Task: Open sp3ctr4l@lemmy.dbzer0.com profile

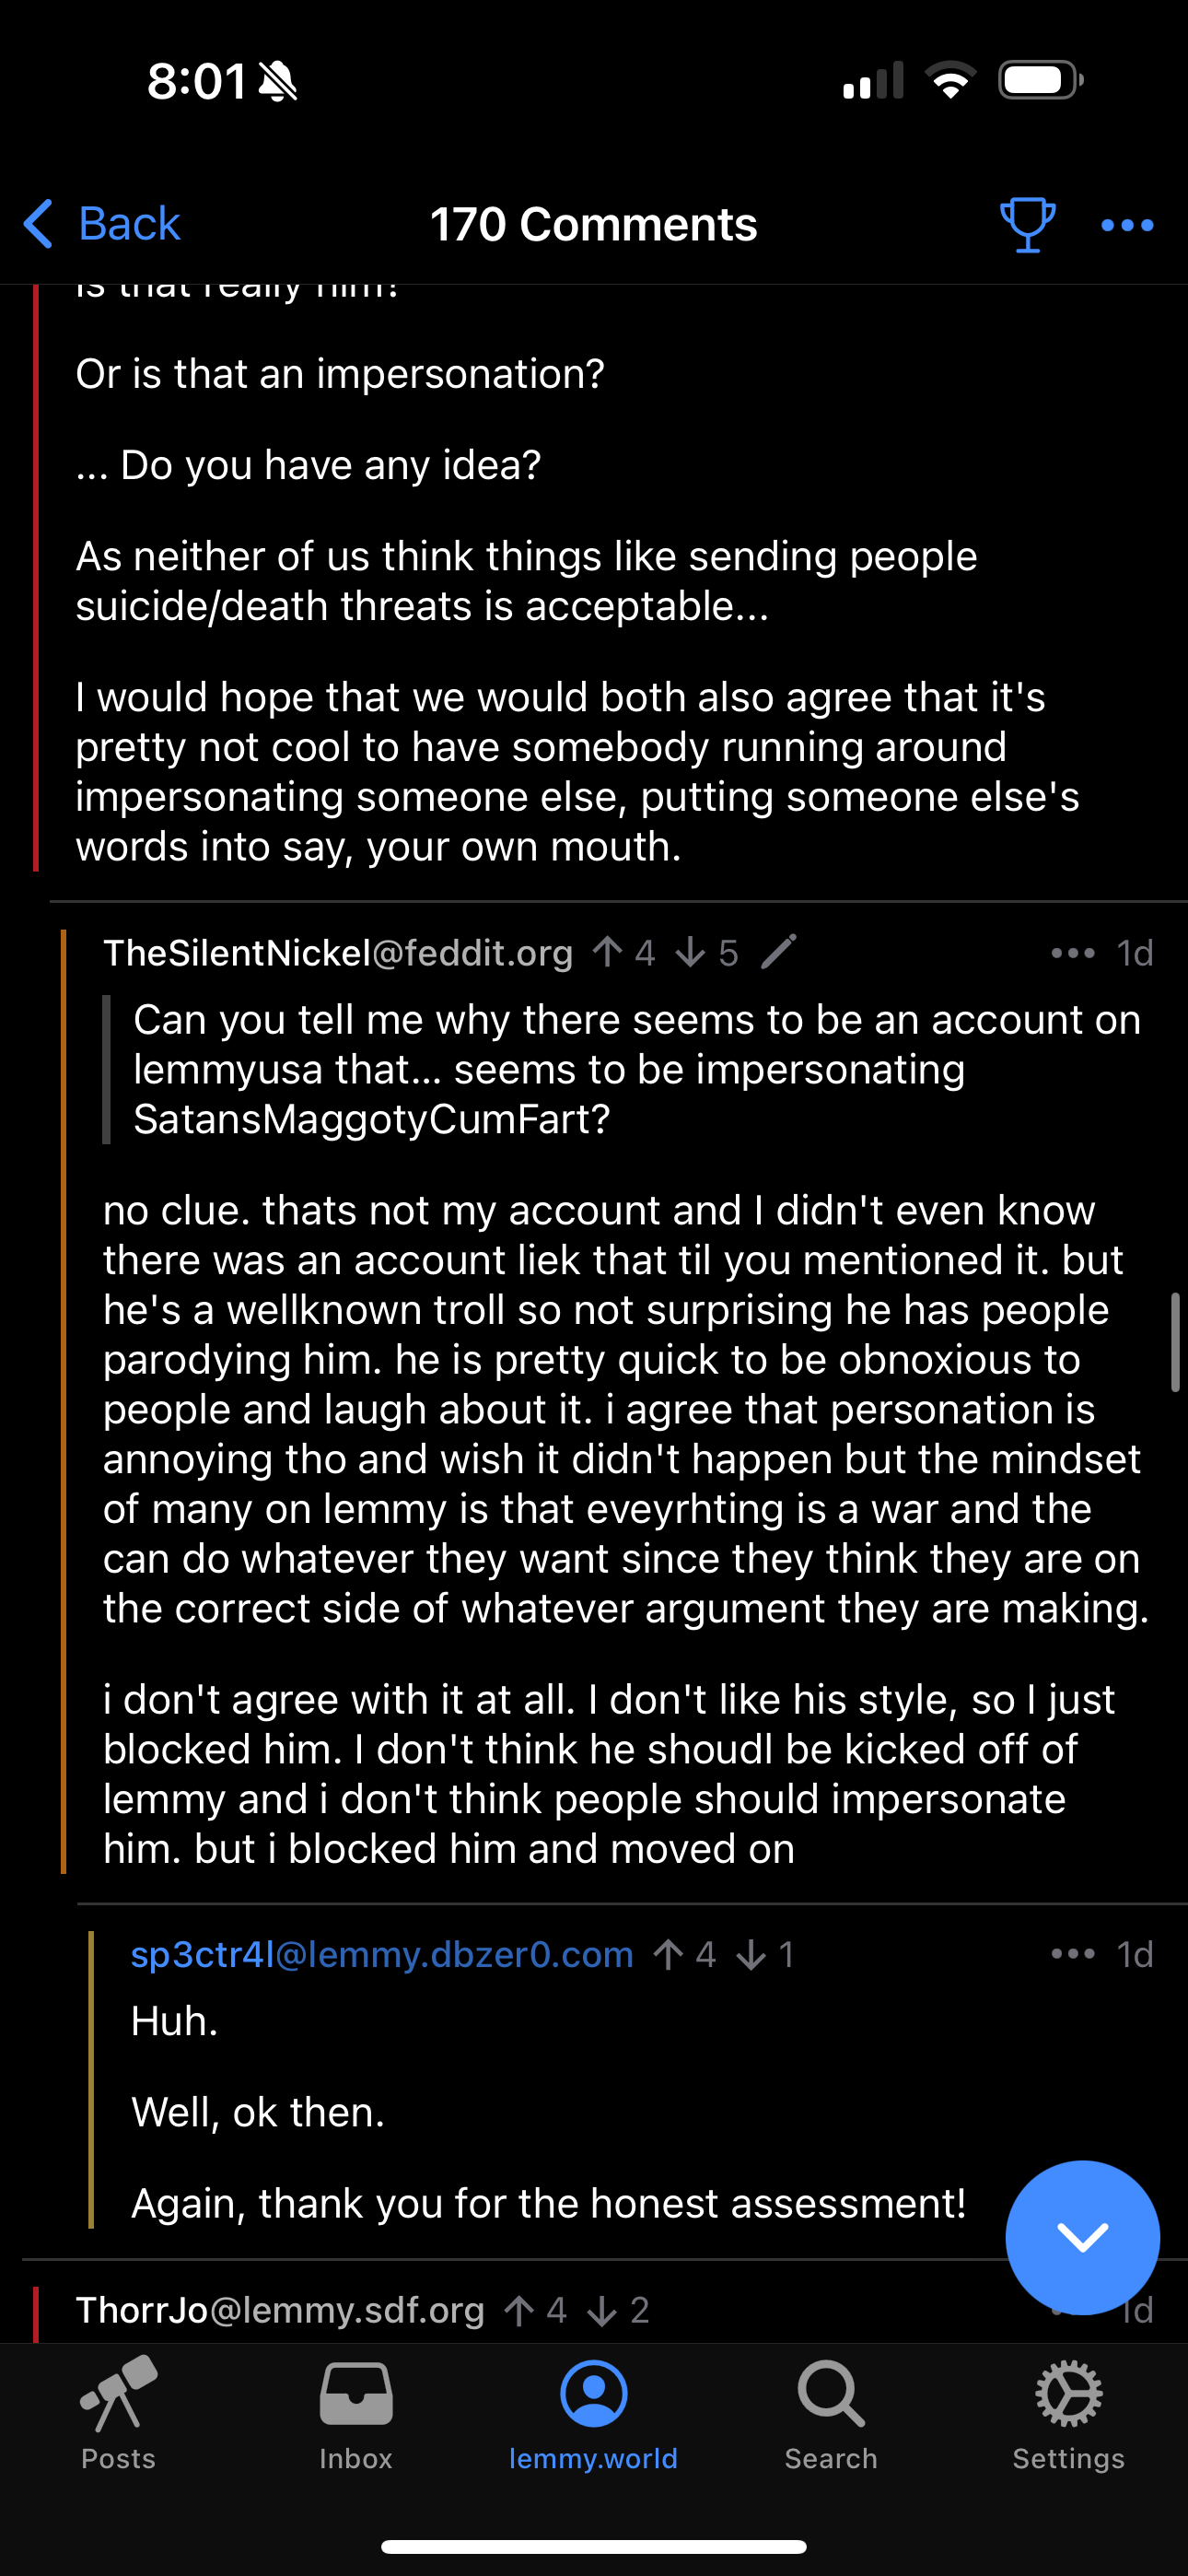Action: pyautogui.click(x=382, y=1954)
